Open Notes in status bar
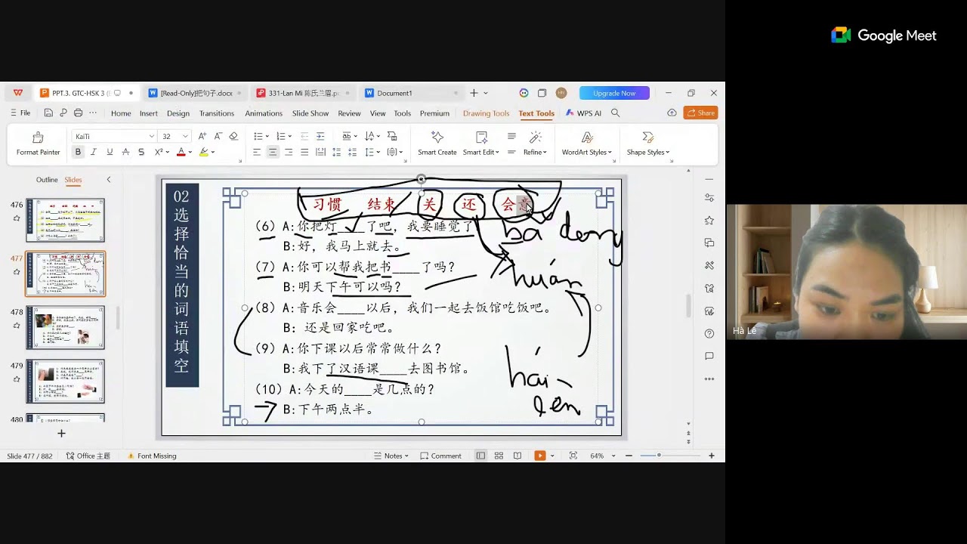The image size is (967, 544). click(x=391, y=456)
